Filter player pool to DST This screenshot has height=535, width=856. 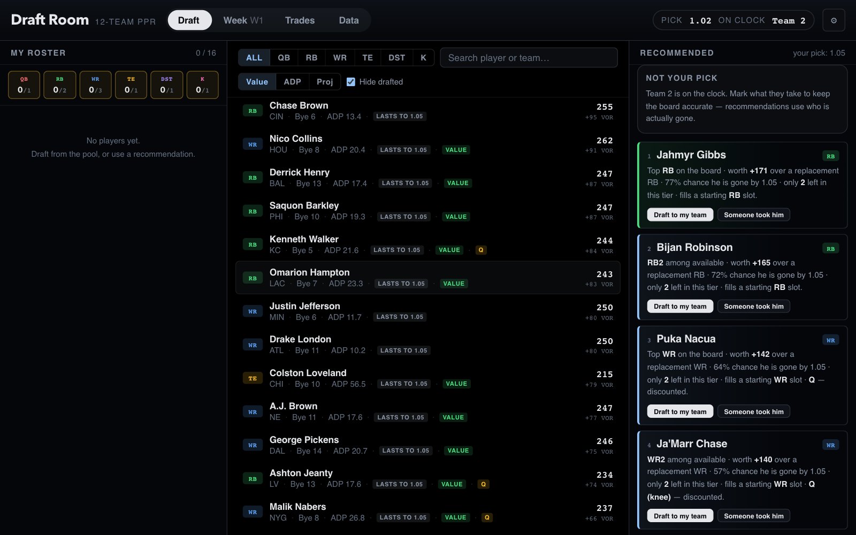[x=396, y=58]
